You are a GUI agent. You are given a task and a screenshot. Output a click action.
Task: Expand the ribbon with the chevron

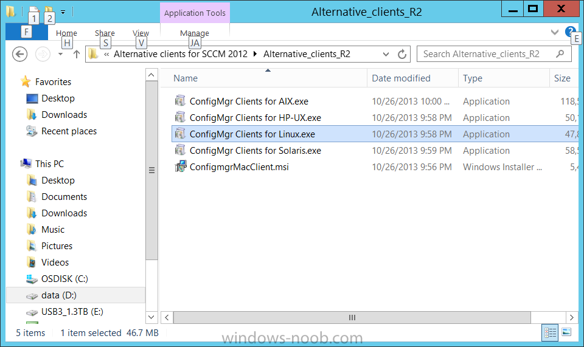pyautogui.click(x=555, y=32)
